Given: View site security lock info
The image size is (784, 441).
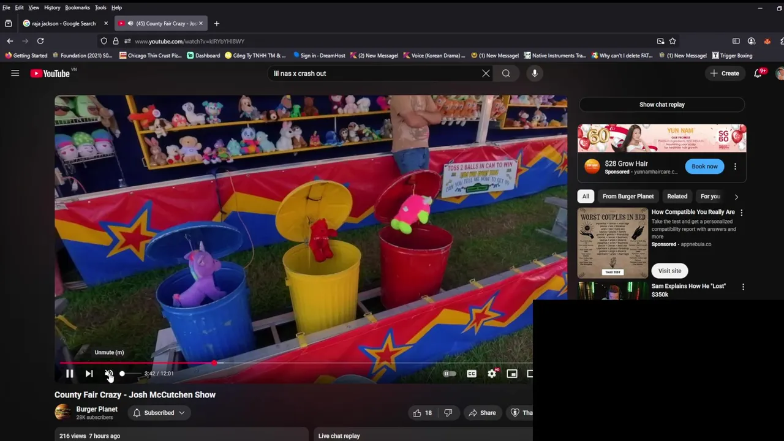Looking at the screenshot, I should (116, 41).
